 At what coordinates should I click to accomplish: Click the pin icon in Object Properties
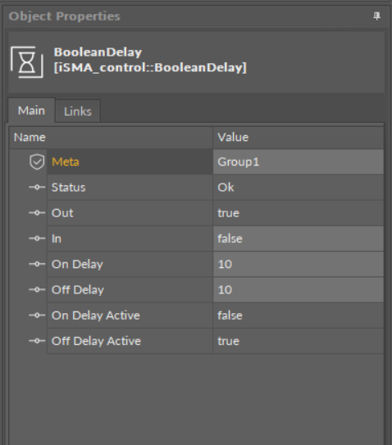coord(376,16)
